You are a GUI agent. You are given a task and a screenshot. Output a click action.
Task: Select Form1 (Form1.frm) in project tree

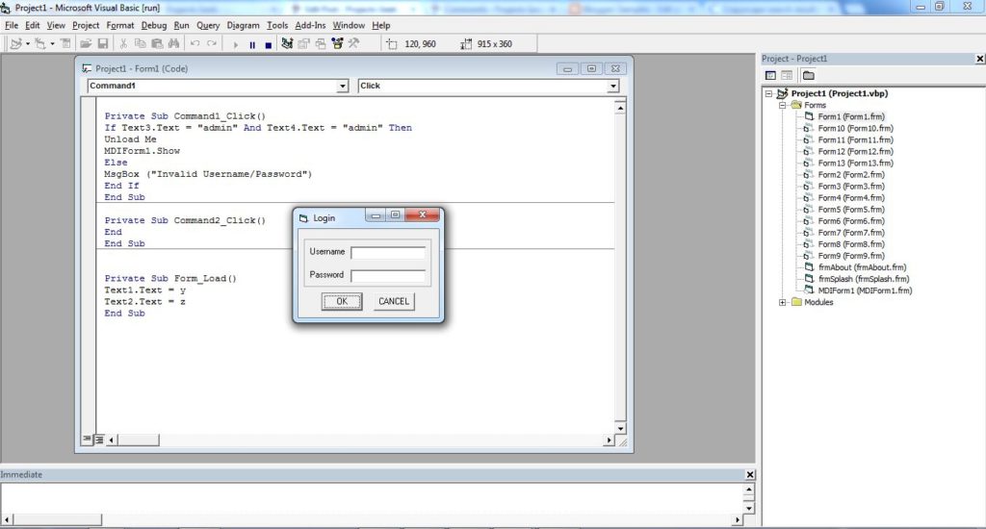click(851, 116)
